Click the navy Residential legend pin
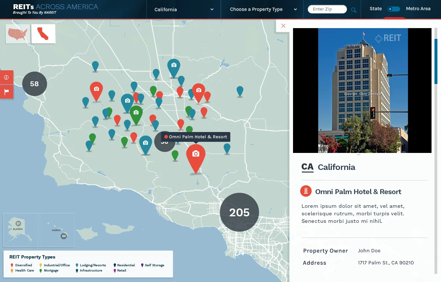The height and width of the screenshot is (282, 441). point(115,265)
